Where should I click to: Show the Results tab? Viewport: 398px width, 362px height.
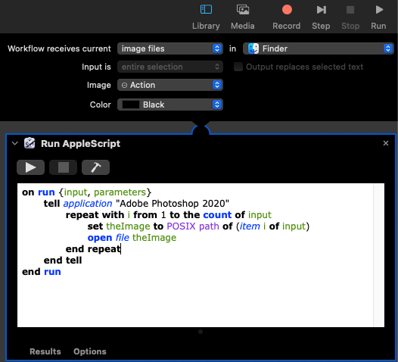point(45,351)
